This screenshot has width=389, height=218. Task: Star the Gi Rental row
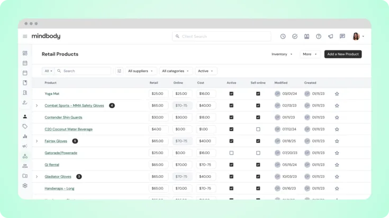337,165
